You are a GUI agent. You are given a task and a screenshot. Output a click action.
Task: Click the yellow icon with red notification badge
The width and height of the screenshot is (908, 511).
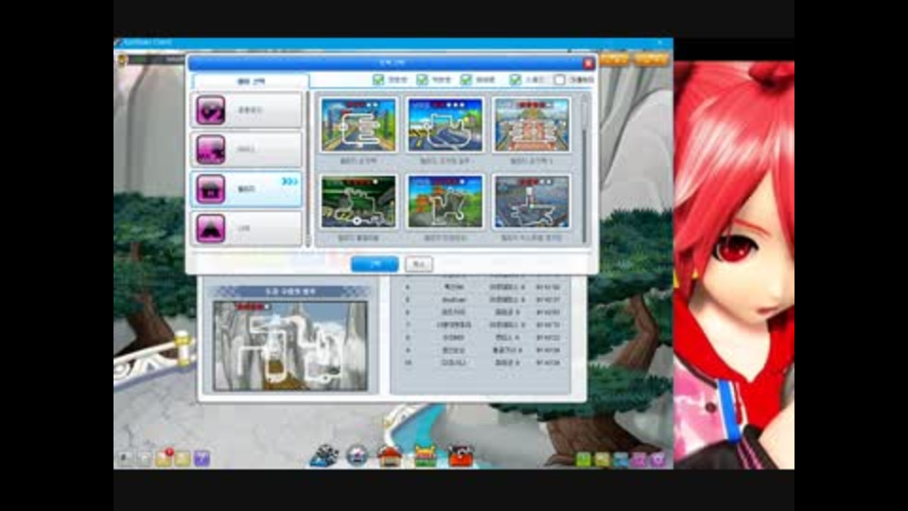click(x=164, y=458)
